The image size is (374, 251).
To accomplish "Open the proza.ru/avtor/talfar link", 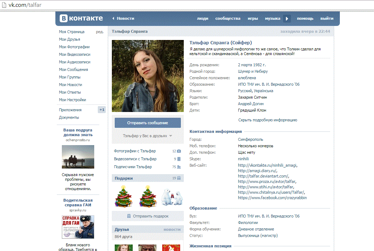I will (267, 181).
